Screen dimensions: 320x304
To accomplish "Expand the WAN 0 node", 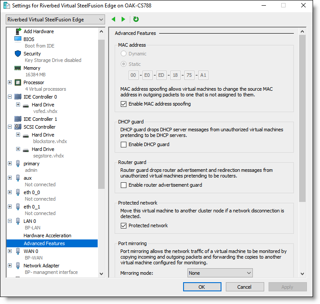I will point(10,251).
